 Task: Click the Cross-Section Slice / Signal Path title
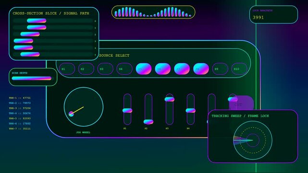51,13
